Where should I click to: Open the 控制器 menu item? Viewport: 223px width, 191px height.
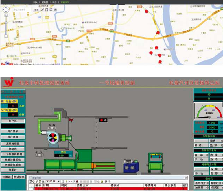pos(44,2)
